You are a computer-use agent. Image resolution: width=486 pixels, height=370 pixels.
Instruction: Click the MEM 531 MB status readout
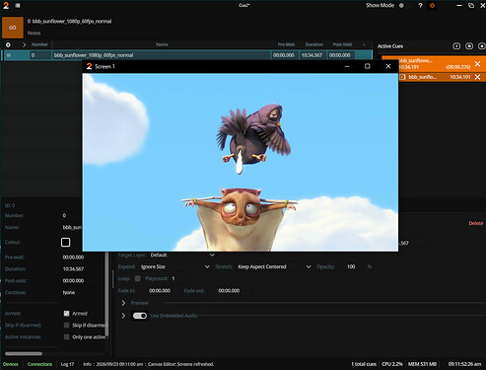[x=422, y=364]
